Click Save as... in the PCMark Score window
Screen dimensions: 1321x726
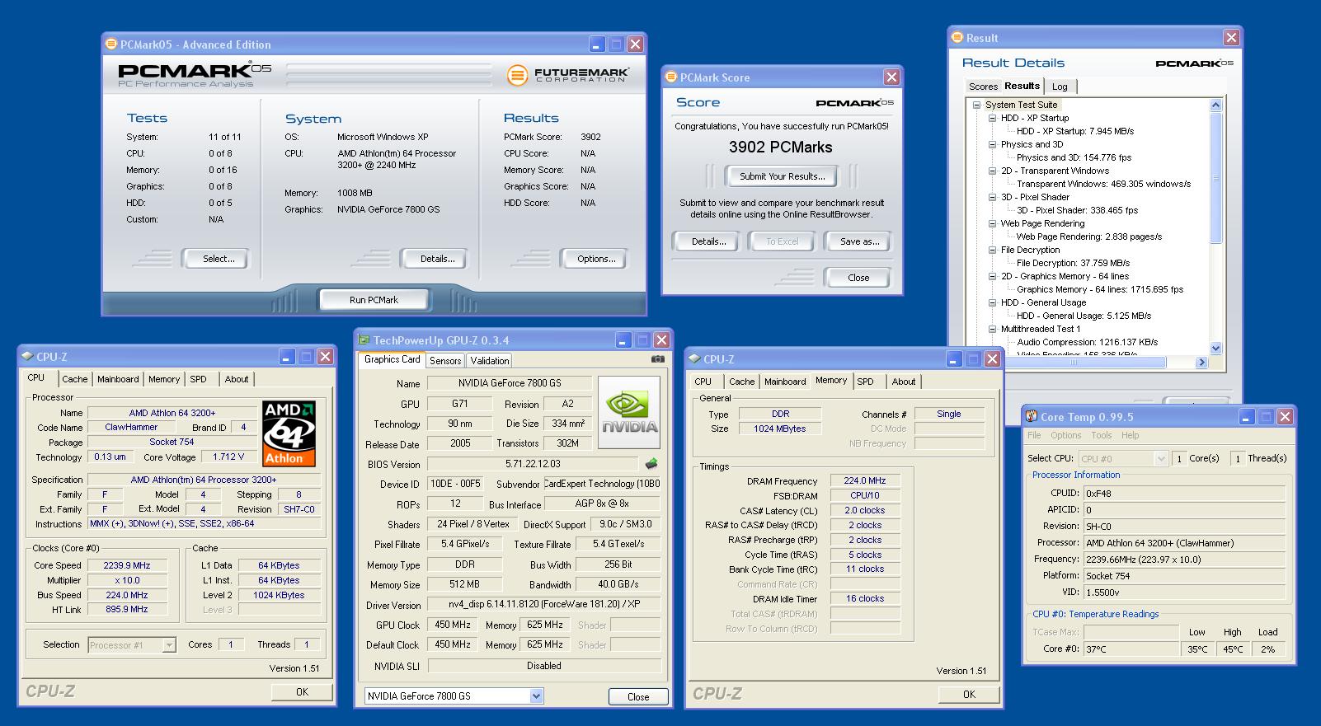[x=859, y=241]
